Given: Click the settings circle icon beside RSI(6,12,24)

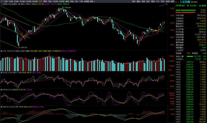Looking at the screenshot, I should click(x=2, y=72).
